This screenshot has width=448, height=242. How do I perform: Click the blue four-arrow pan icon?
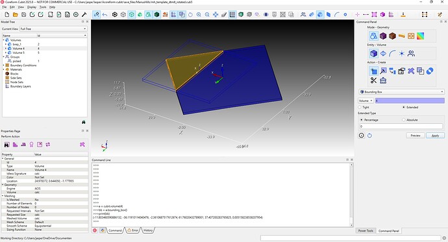pos(216,14)
